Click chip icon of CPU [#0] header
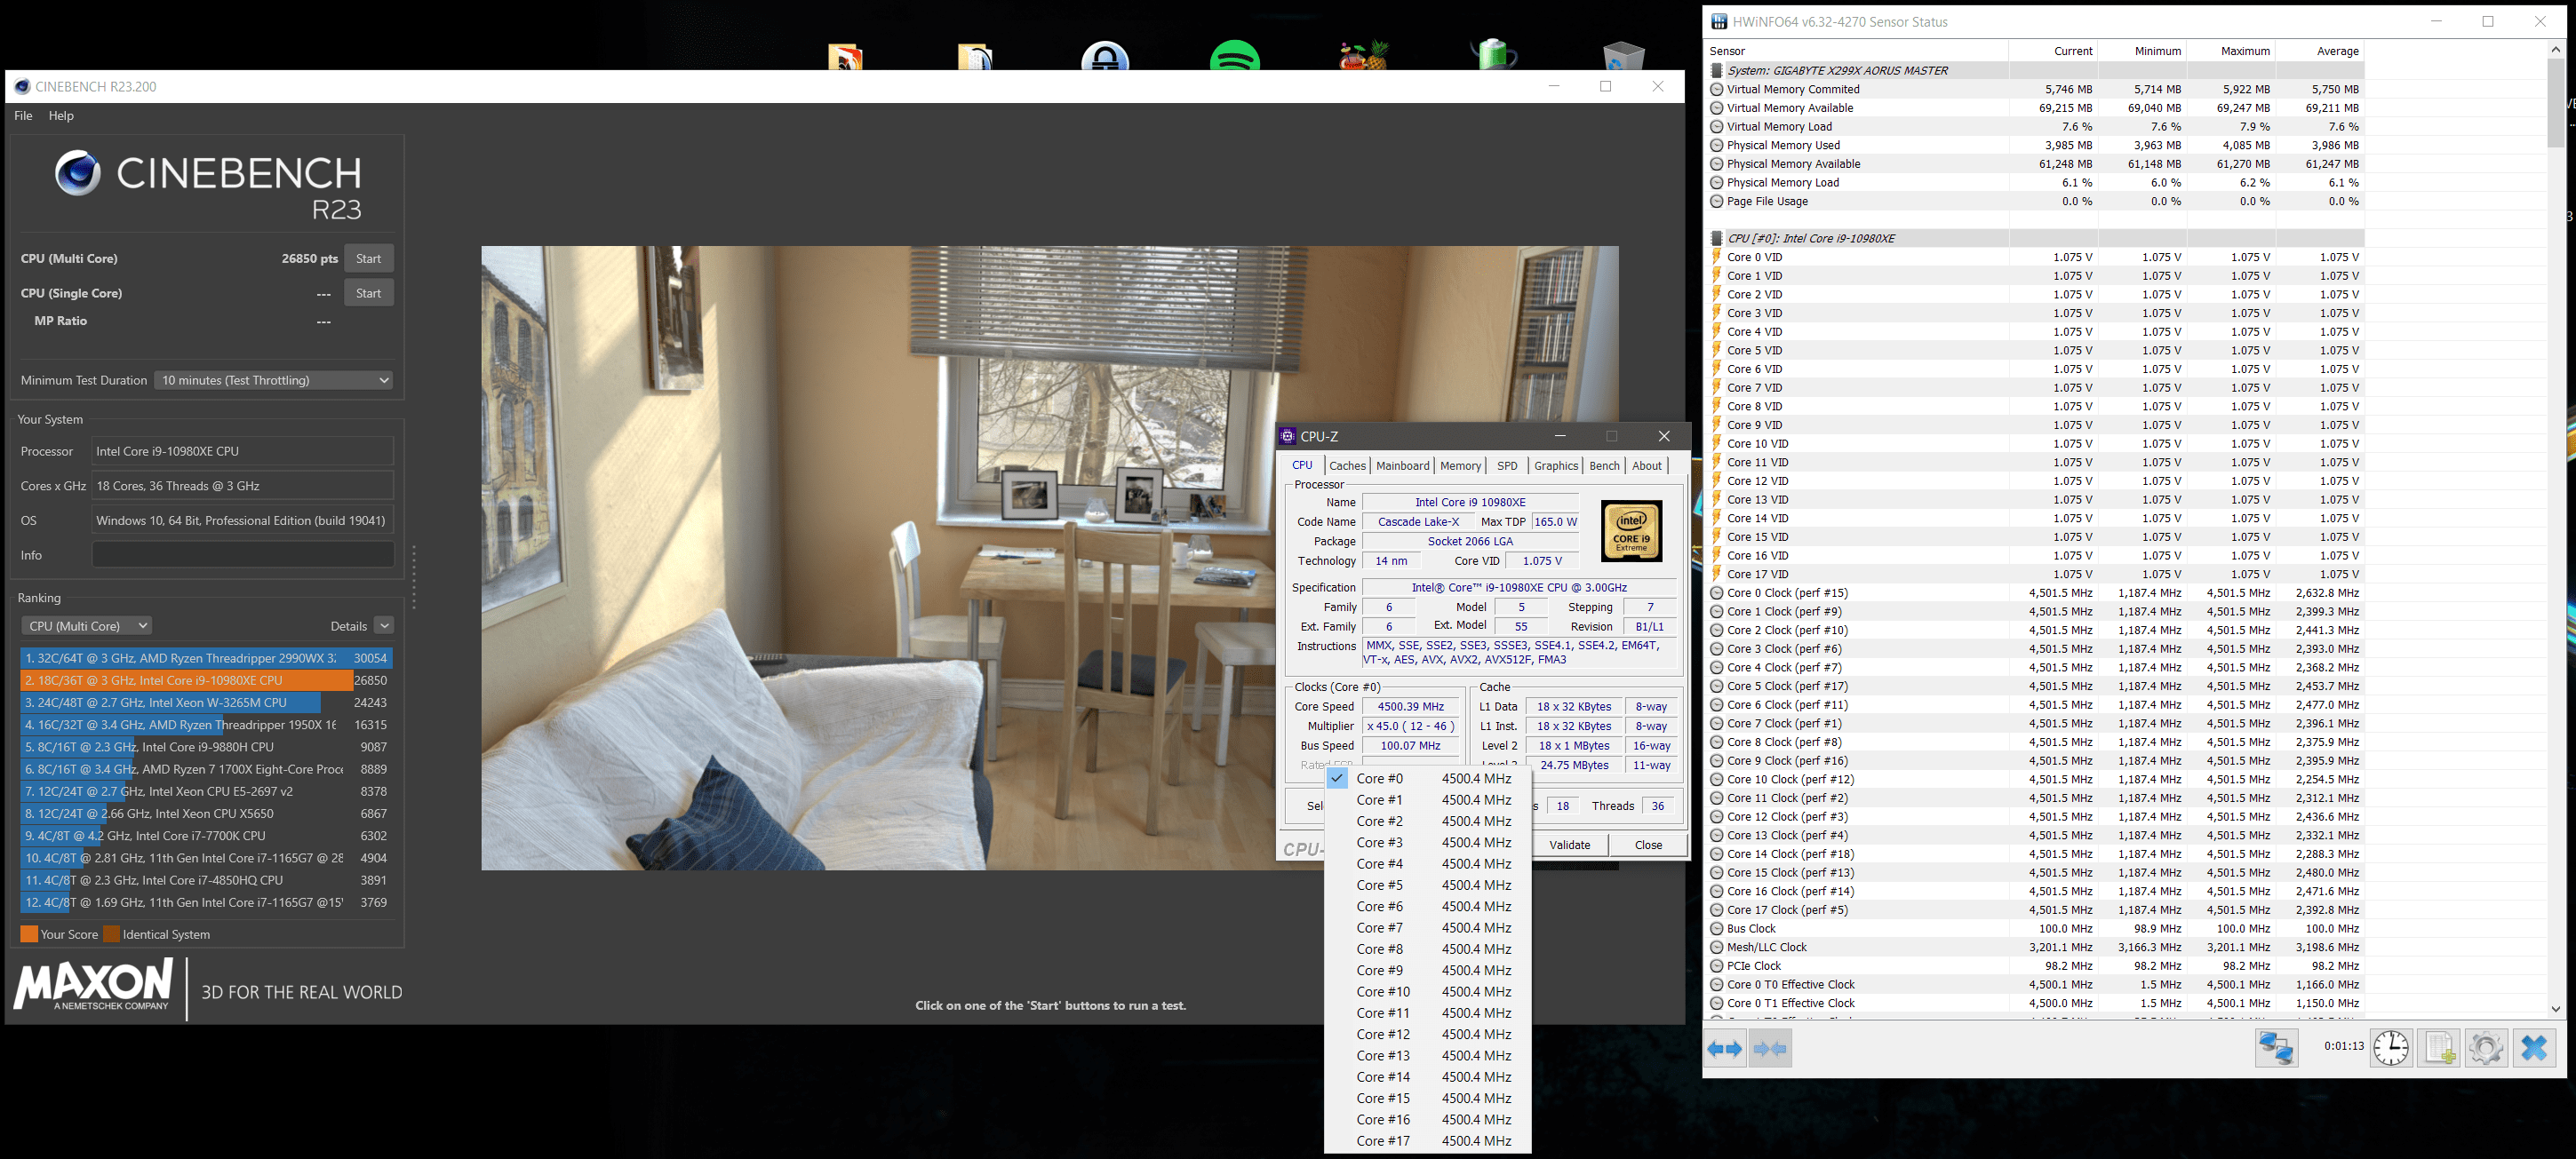Image resolution: width=2576 pixels, height=1159 pixels. click(1717, 239)
